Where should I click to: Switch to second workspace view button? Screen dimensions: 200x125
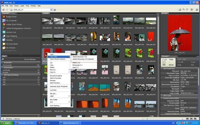click(x=191, y=119)
